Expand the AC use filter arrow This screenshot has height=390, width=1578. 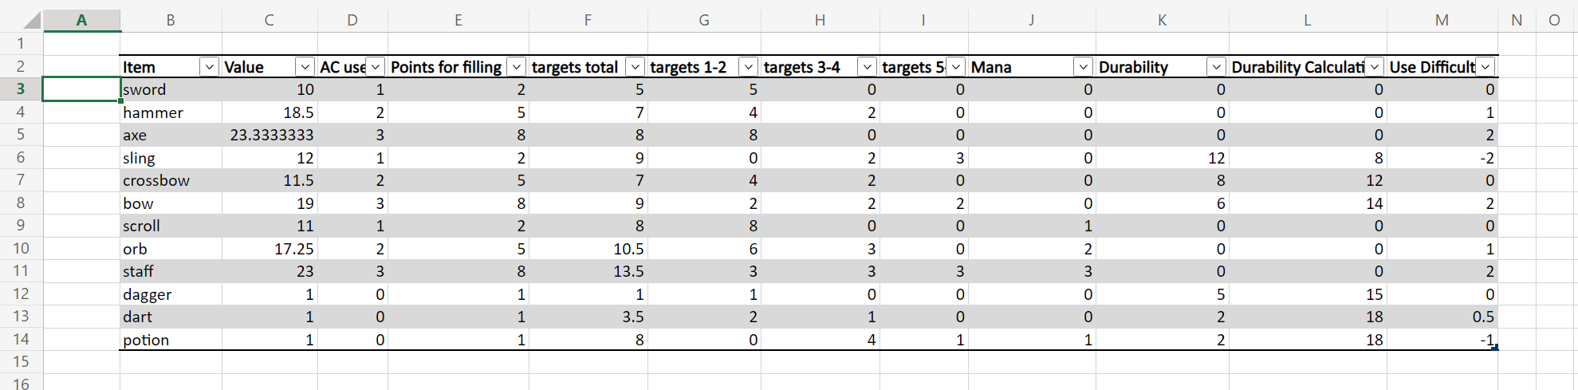[x=376, y=67]
